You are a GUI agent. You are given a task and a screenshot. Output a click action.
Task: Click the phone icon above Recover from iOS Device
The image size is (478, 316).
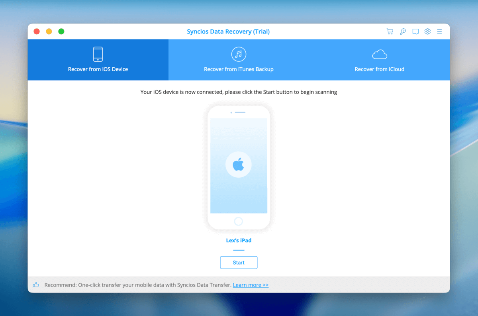click(98, 54)
